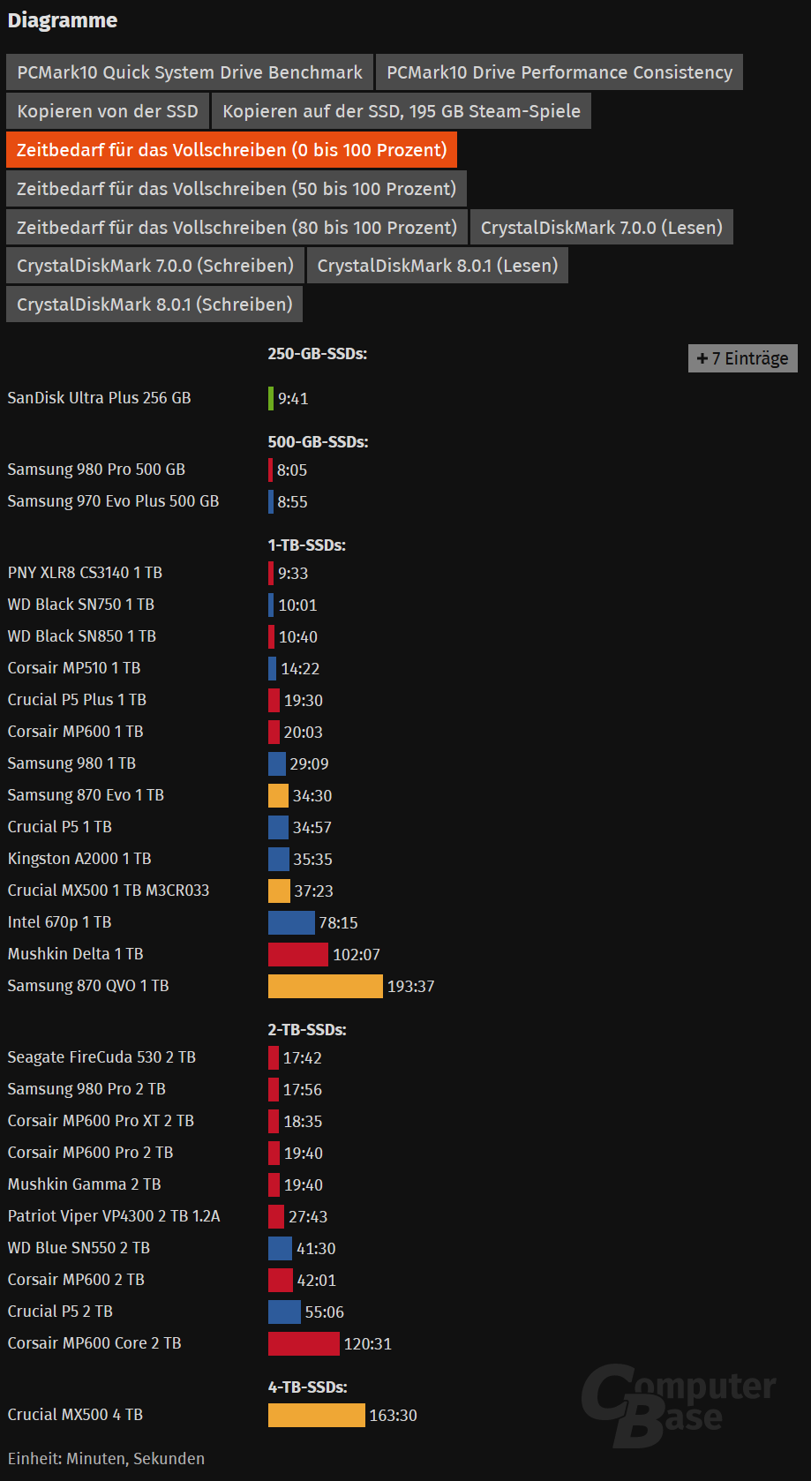Click the 2-TB-SSDs heading
This screenshot has height=1481, width=811.
pyautogui.click(x=307, y=1030)
